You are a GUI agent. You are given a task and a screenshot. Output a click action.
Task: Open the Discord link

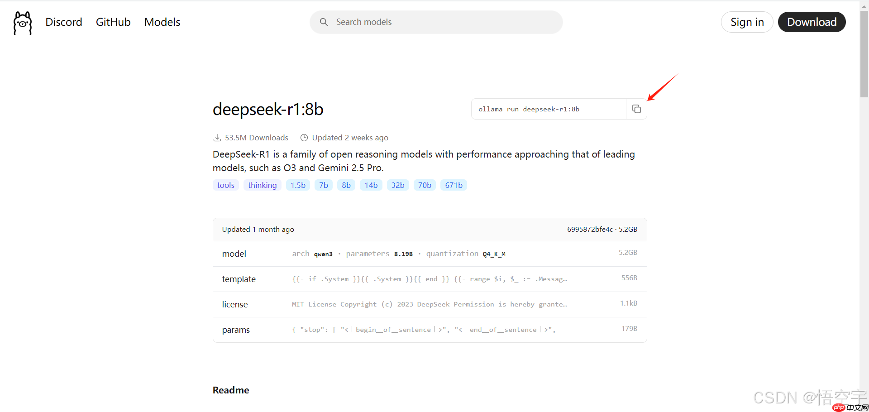(x=64, y=22)
